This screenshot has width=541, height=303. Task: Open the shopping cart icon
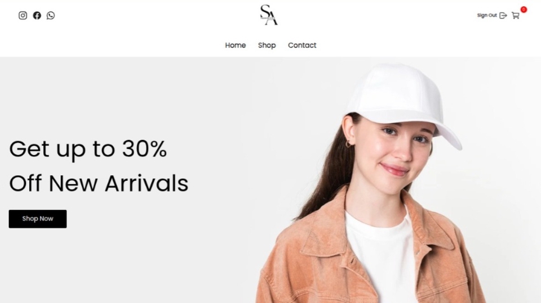click(516, 16)
